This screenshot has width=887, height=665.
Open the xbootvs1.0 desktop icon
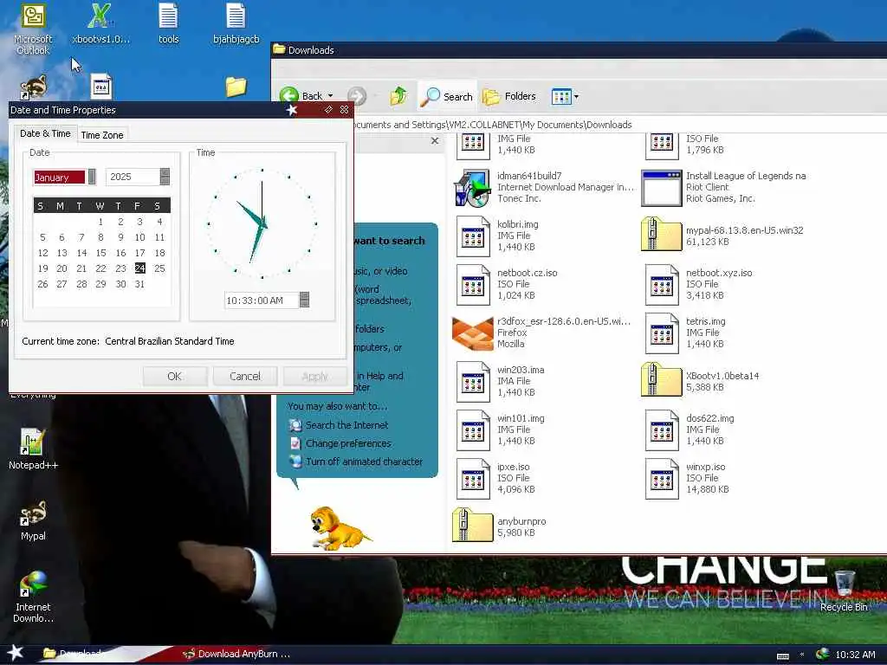click(x=100, y=23)
